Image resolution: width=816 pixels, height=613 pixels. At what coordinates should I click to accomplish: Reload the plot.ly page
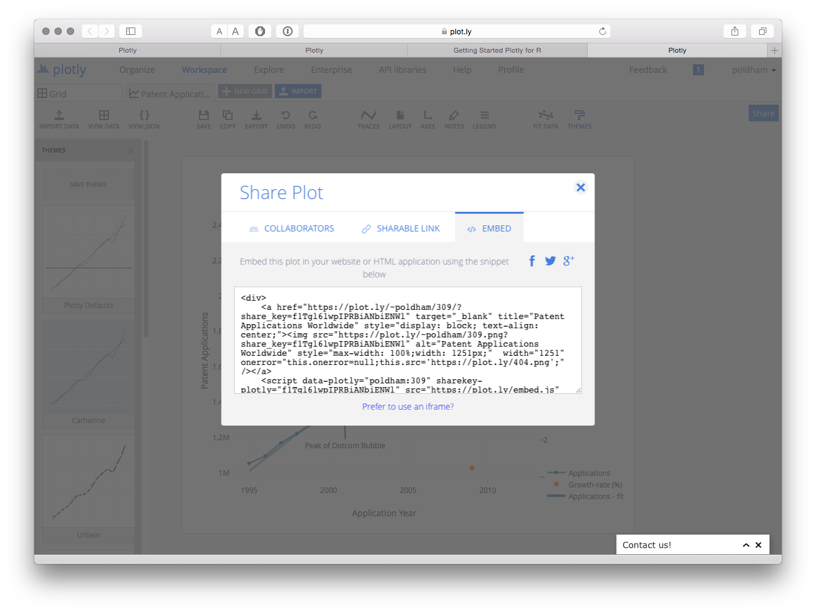click(x=602, y=31)
